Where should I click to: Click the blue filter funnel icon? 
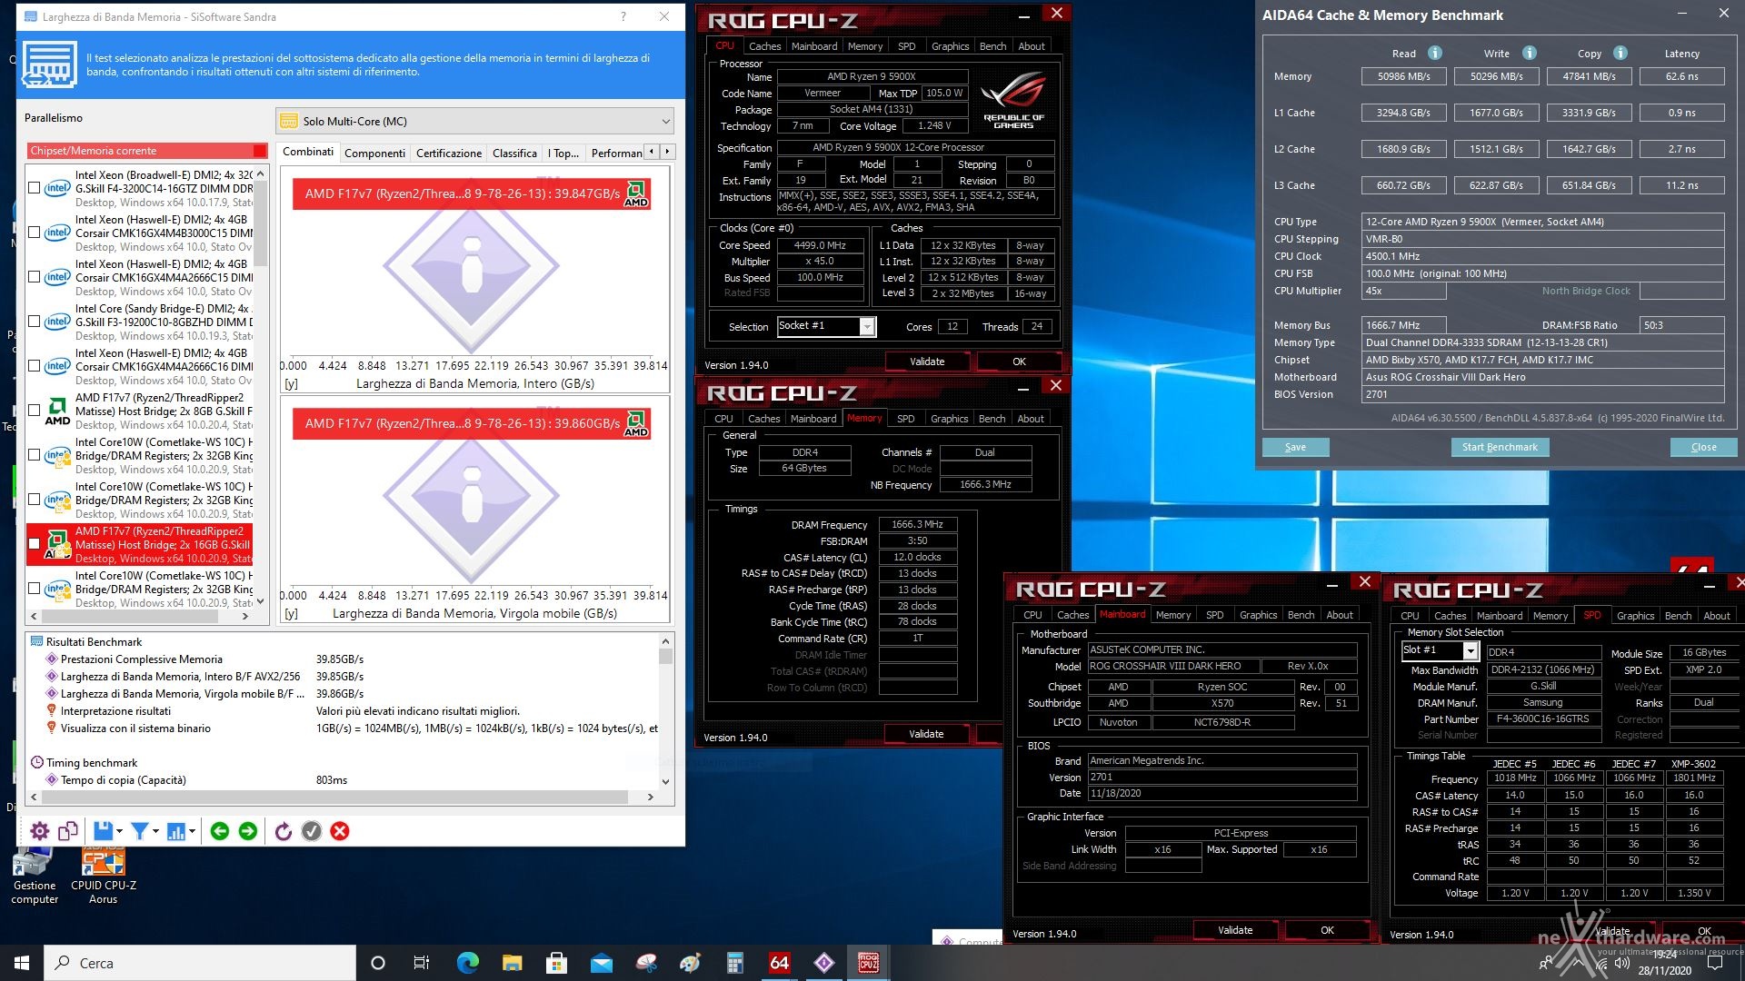[x=140, y=831]
